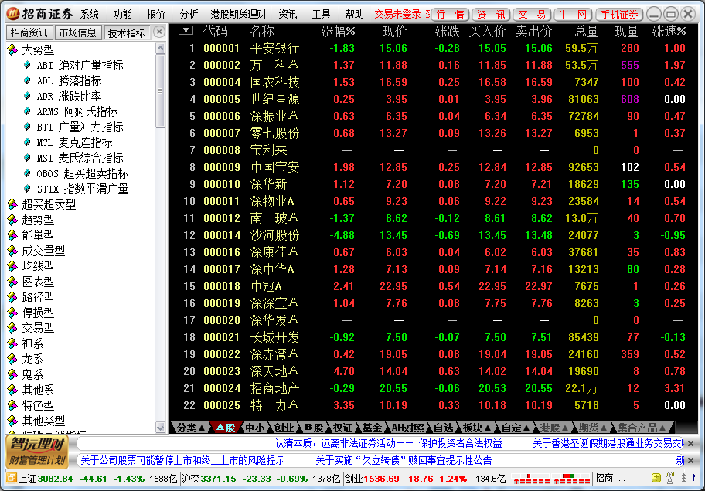705x491 pixels.
Task: Click the indicator tree scrollbar thumb
Action: [160, 91]
